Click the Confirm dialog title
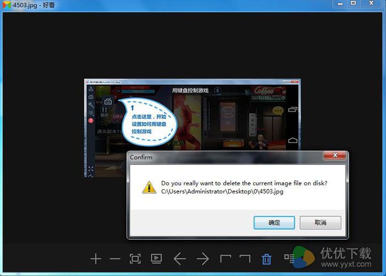The height and width of the screenshot is (276, 386). (141, 157)
